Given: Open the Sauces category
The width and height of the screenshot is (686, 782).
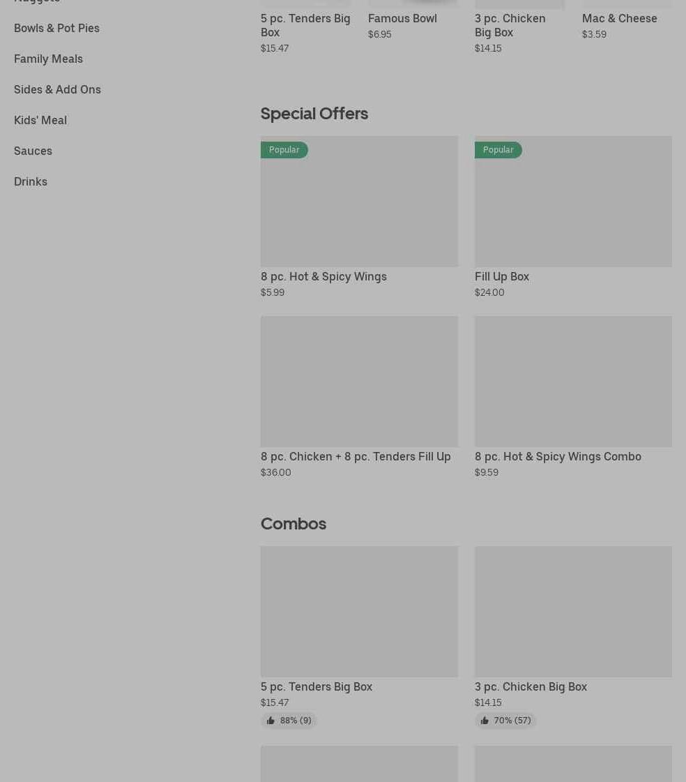Looking at the screenshot, I should tap(33, 151).
